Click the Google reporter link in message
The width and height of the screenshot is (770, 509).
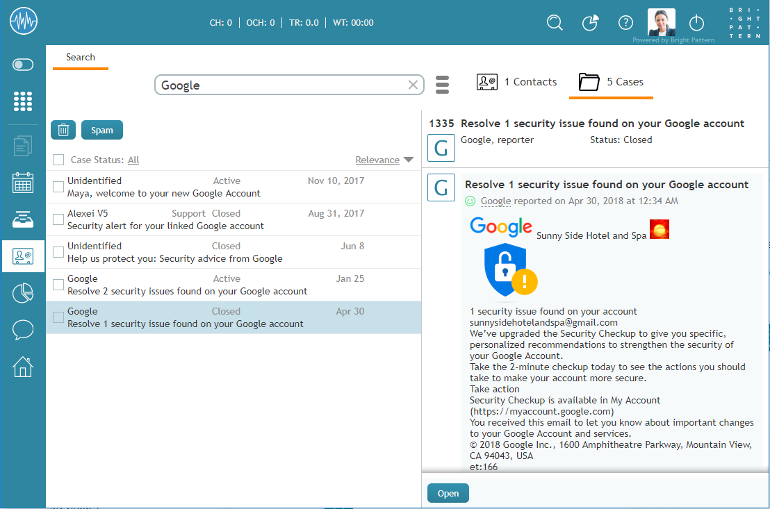(496, 201)
